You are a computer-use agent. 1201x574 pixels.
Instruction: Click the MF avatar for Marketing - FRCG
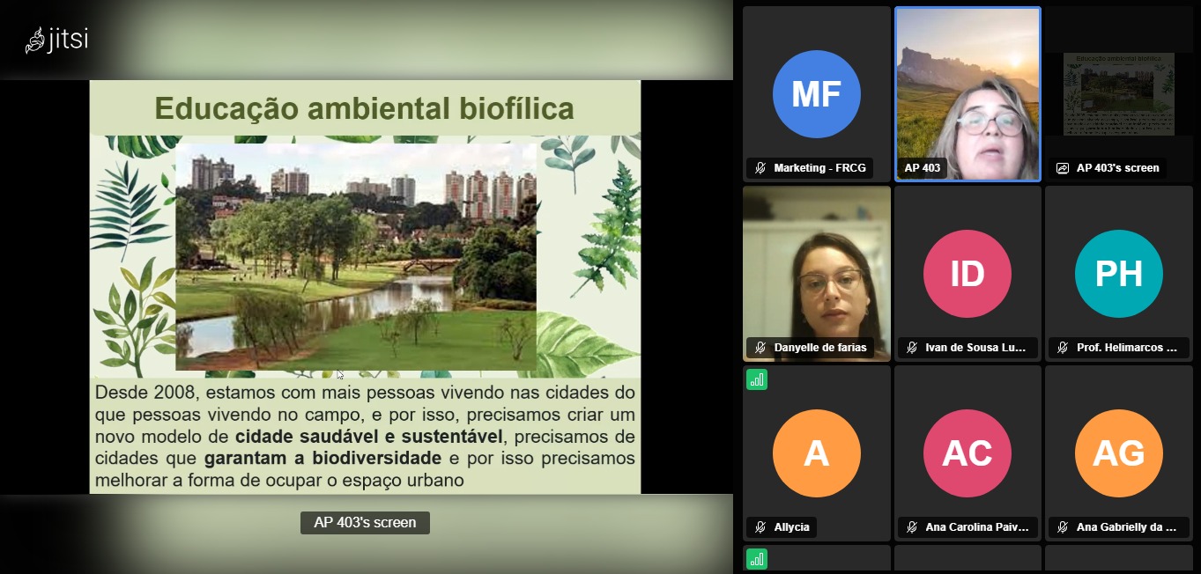click(x=816, y=94)
